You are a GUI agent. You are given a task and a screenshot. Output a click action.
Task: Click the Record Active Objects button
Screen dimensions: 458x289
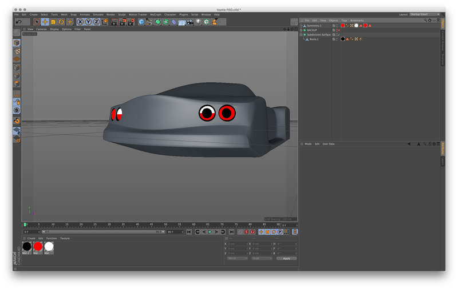(240, 232)
